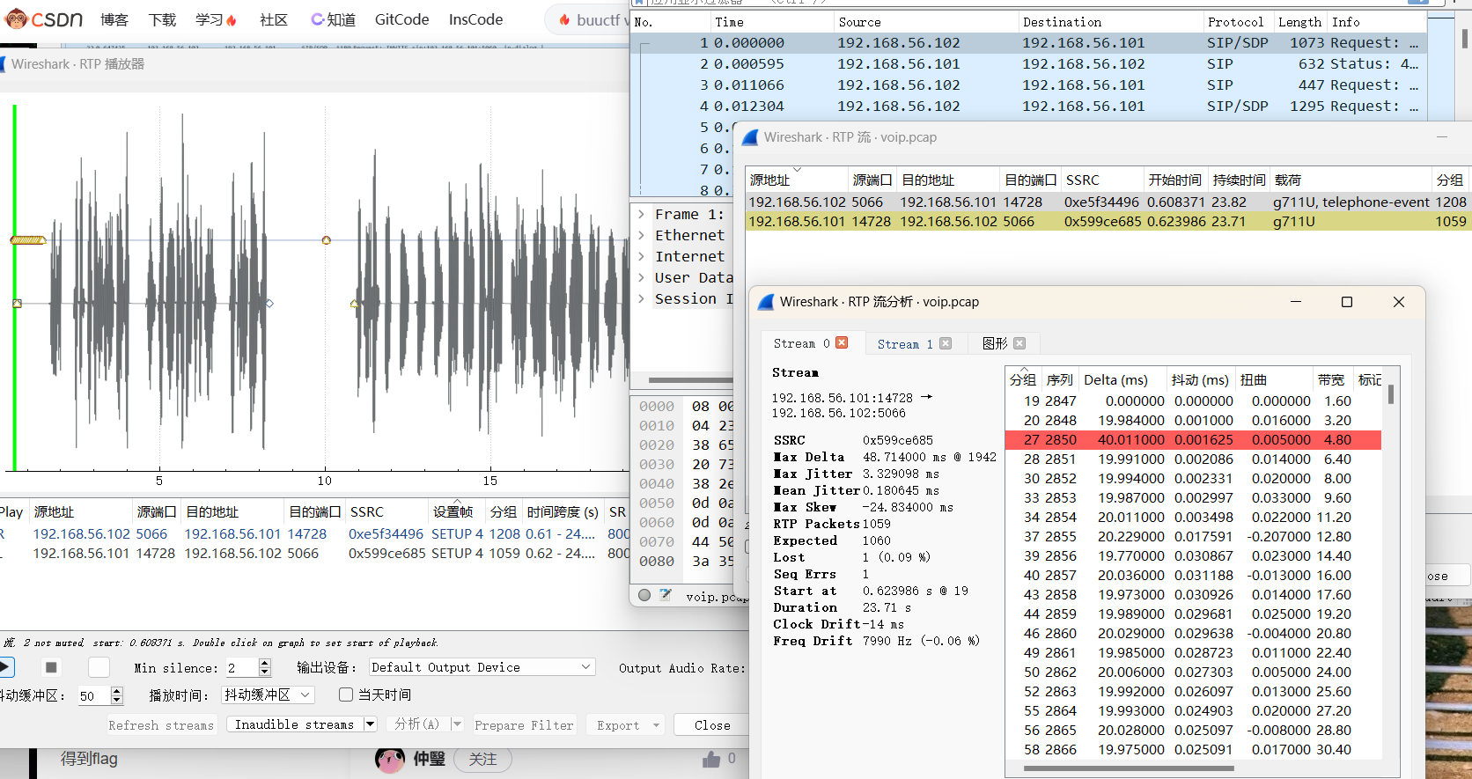Open the CSDN 下载 menu item
This screenshot has width=1472, height=779.
[x=162, y=19]
